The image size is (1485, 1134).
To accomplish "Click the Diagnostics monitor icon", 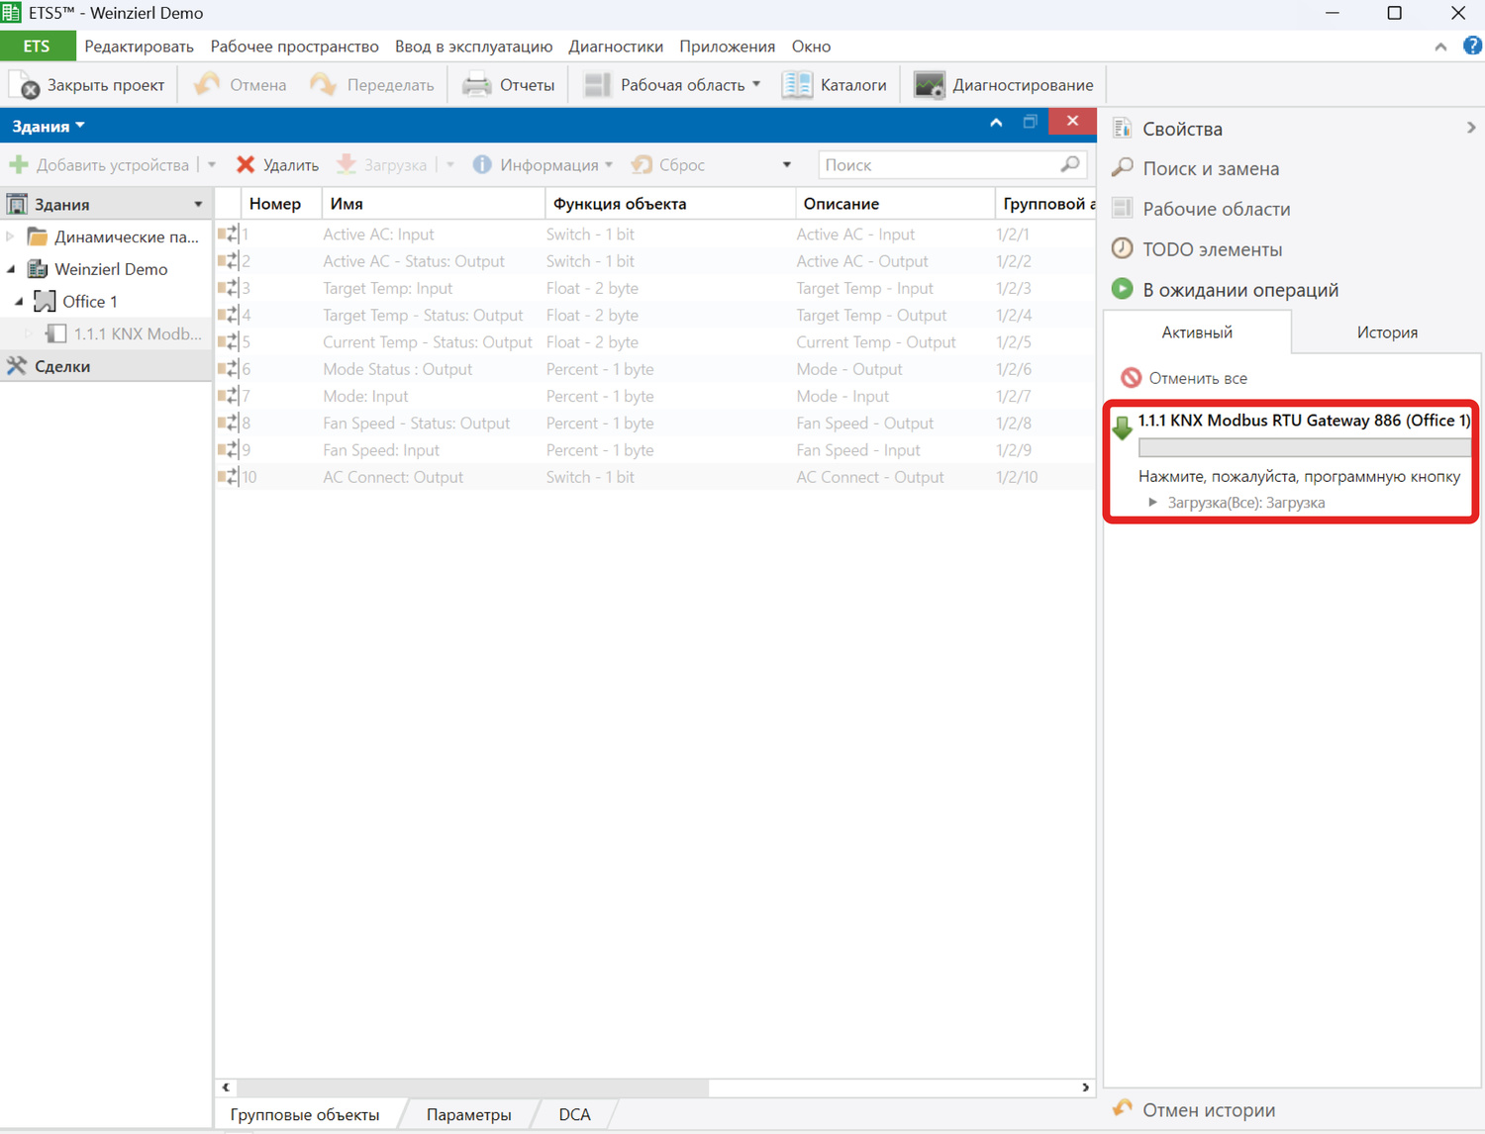I will pos(929,85).
